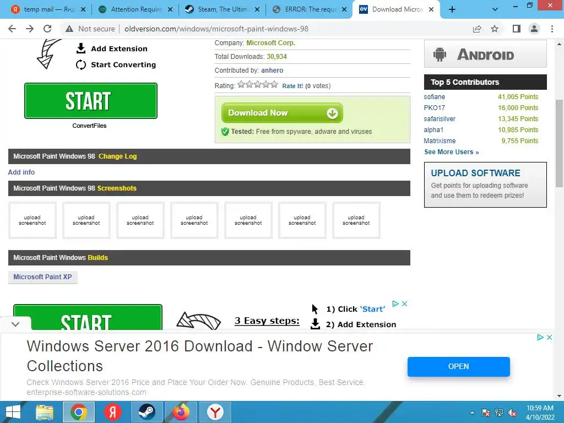Go back to previous page
564x423 pixels.
pos(12,29)
